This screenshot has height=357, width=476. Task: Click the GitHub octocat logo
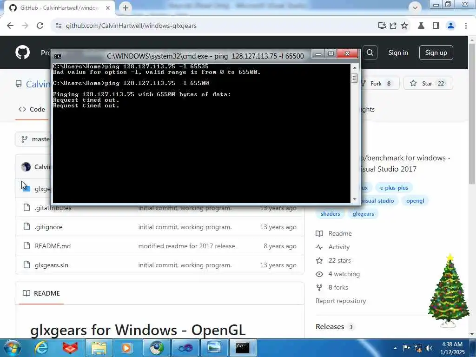tap(22, 53)
